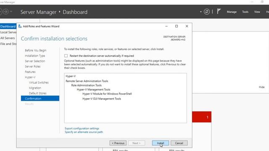Click the red alert tile showing 1
The height and width of the screenshot is (151, 269).
point(202,117)
